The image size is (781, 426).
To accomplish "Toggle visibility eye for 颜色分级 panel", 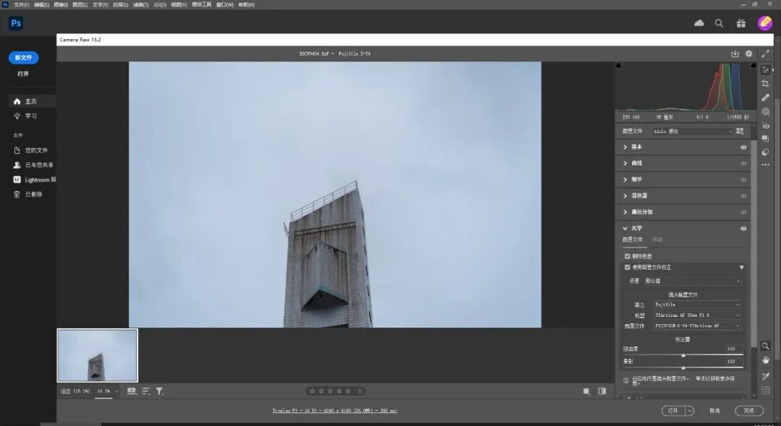I will point(743,212).
